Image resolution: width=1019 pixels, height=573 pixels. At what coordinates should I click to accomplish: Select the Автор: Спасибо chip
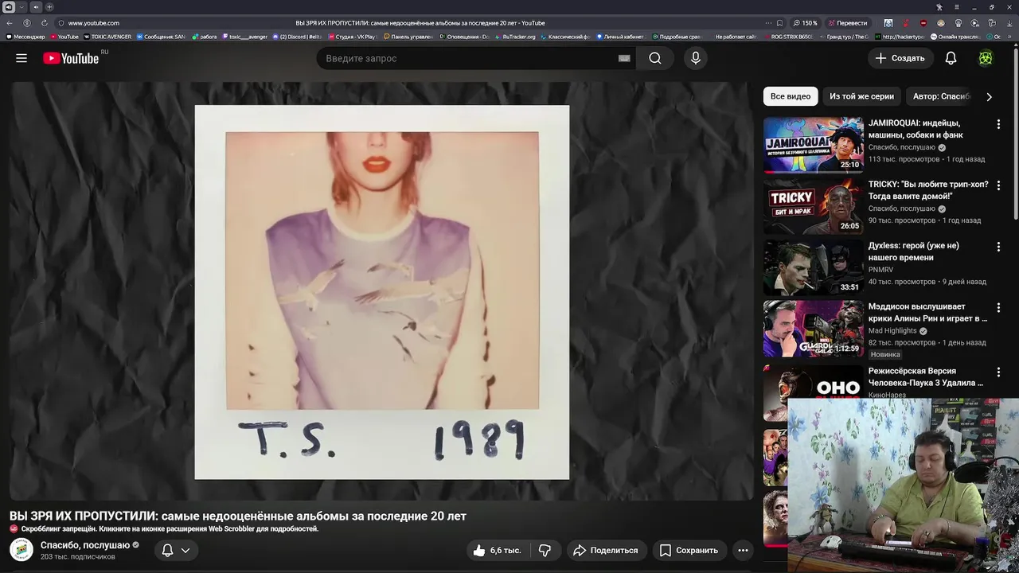[x=941, y=96]
